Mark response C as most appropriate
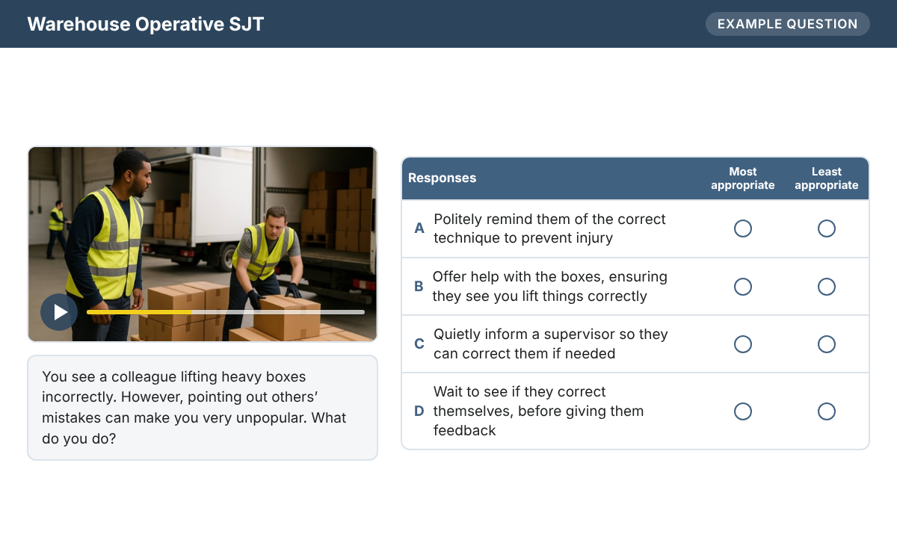This screenshot has width=897, height=560. (743, 344)
